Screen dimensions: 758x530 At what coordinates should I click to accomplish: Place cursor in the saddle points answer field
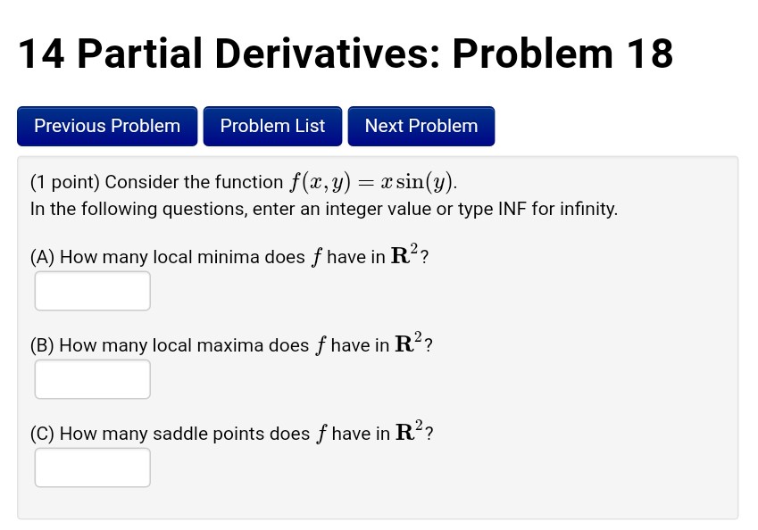92,467
